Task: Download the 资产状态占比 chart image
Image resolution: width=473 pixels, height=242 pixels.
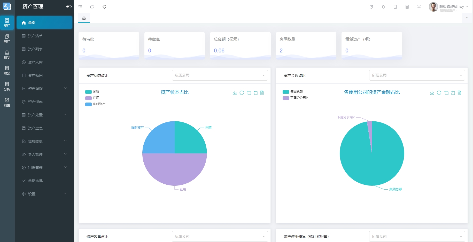Action: pos(235,93)
